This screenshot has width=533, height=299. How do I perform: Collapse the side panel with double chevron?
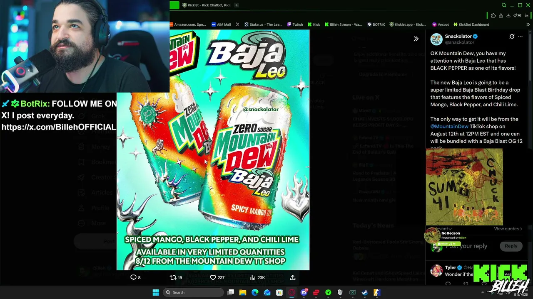click(416, 39)
